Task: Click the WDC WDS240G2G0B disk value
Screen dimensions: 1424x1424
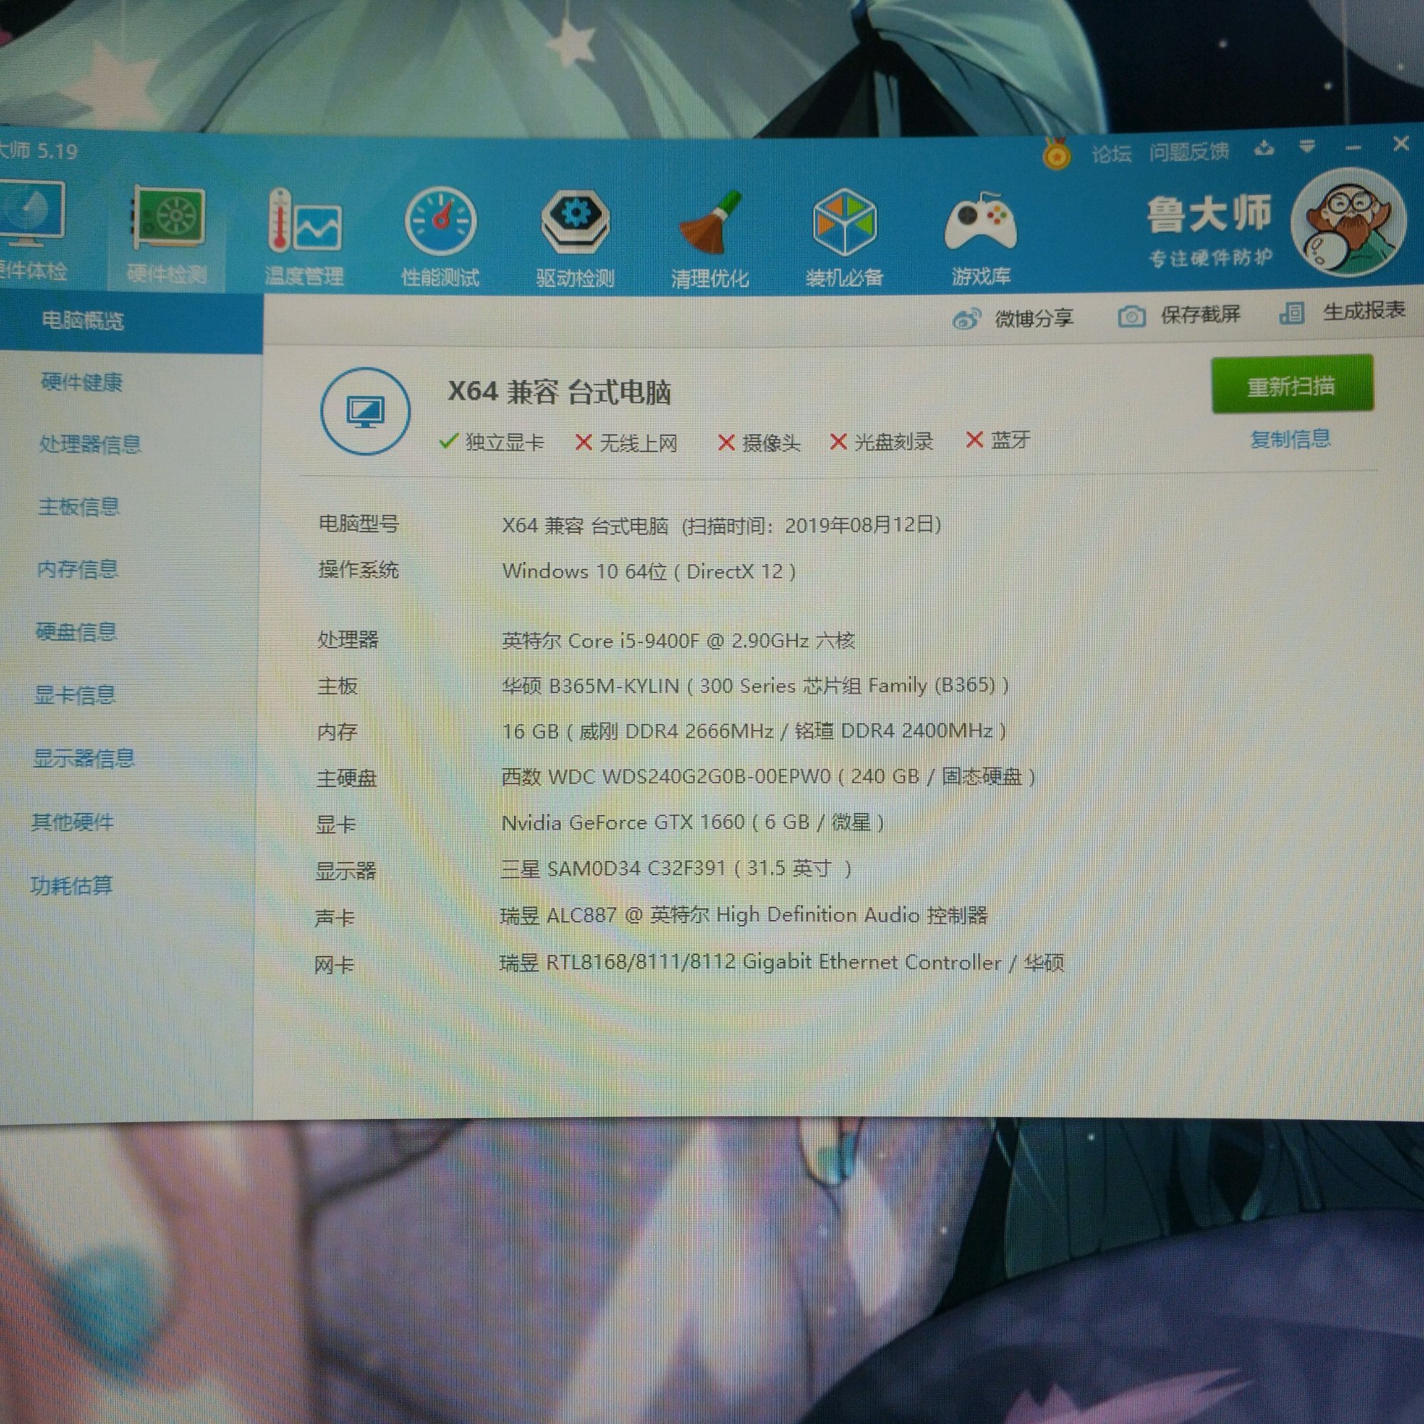Action: [x=769, y=777]
